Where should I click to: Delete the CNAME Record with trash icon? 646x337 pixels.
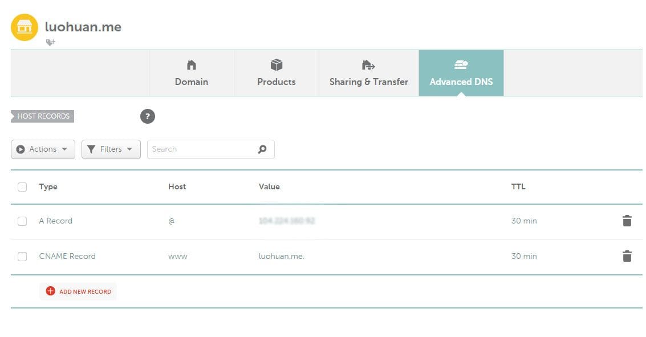(627, 256)
